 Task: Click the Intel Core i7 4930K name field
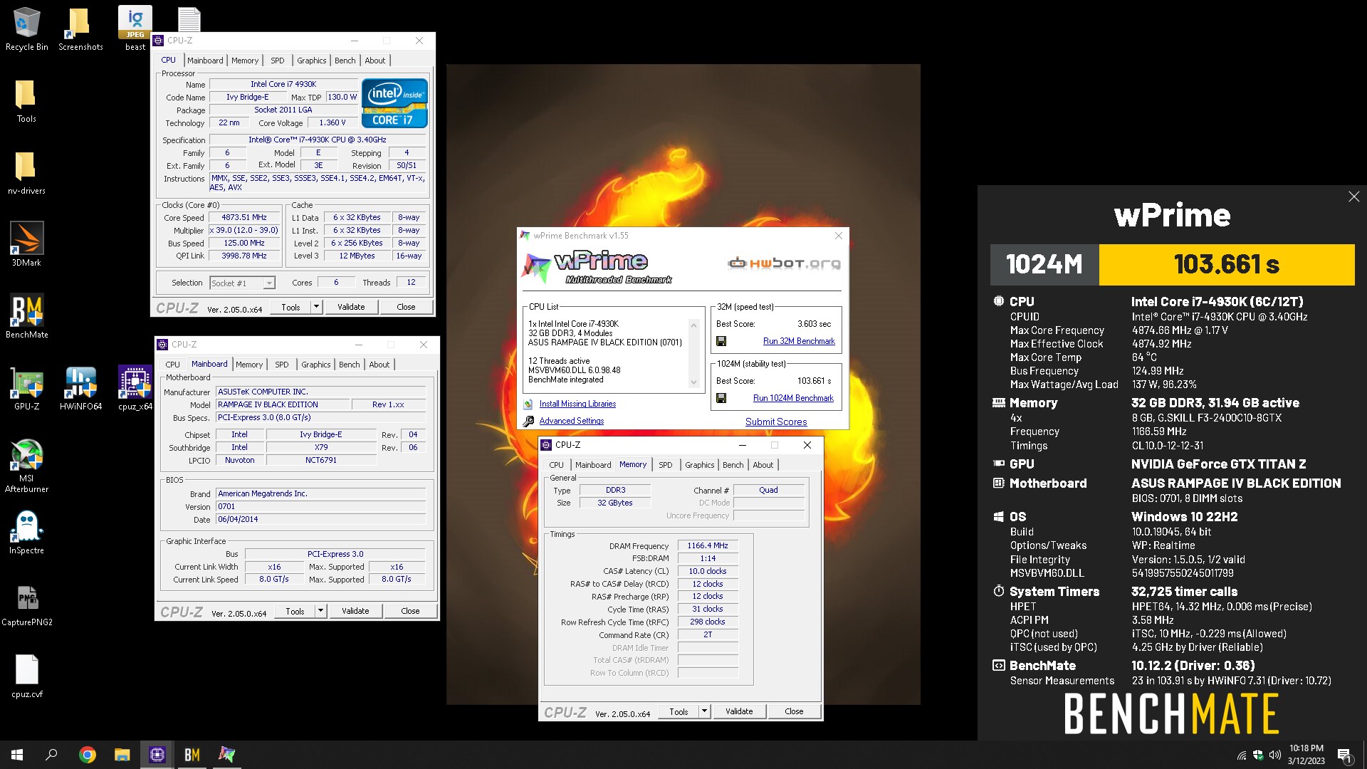point(283,84)
